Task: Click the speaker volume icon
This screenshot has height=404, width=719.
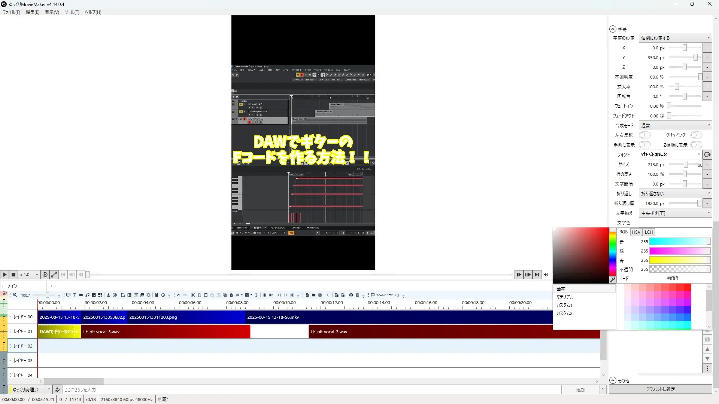Action: 546,275
